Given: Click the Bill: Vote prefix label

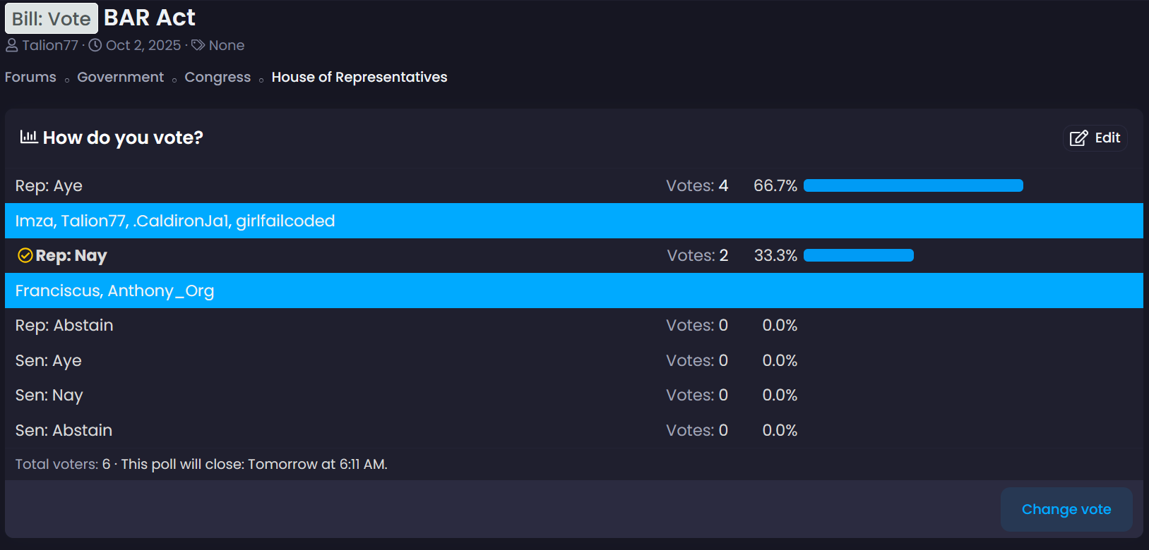Looking at the screenshot, I should 52,19.
